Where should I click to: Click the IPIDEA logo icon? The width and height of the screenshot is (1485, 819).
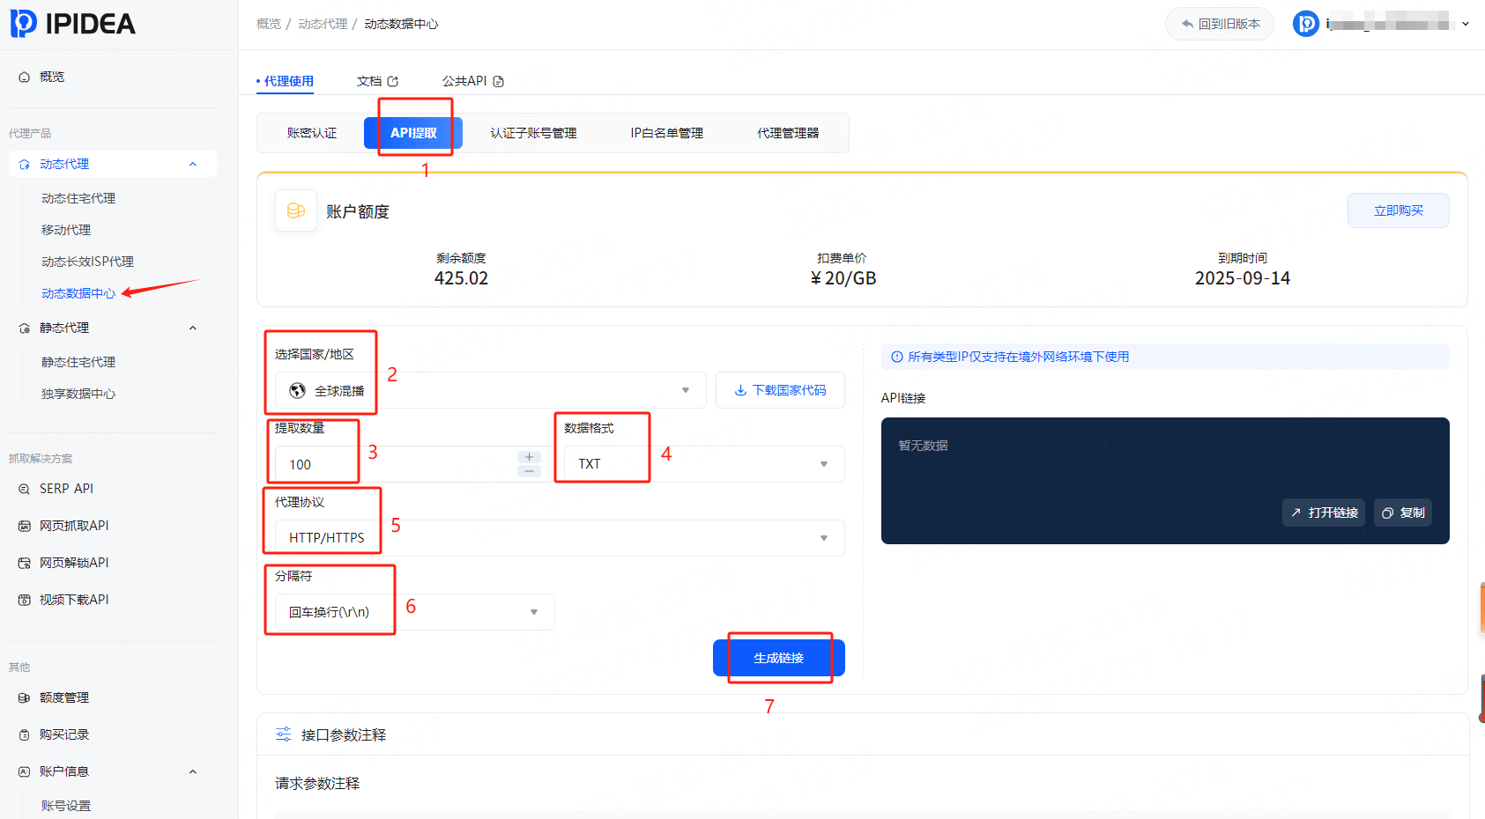tap(24, 23)
